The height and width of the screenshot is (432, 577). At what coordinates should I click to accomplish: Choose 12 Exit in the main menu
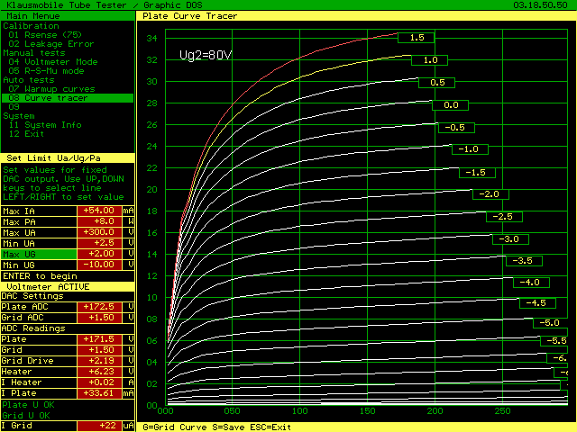coord(26,134)
